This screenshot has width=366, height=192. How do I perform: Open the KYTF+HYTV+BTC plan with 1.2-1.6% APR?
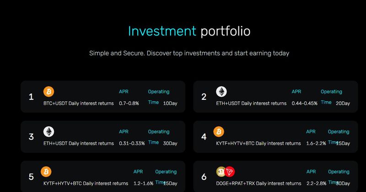(85, 183)
